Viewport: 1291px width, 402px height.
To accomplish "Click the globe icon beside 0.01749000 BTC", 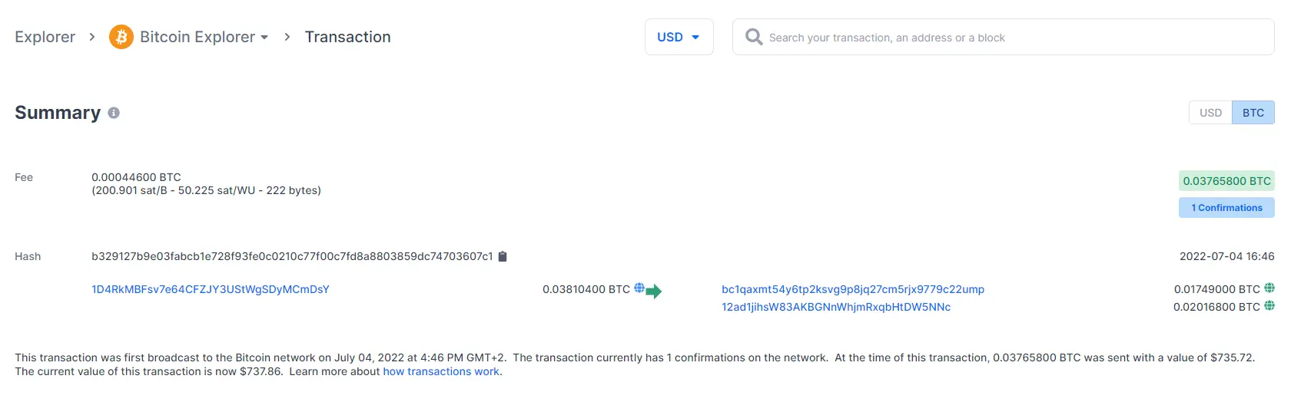I will (1269, 288).
